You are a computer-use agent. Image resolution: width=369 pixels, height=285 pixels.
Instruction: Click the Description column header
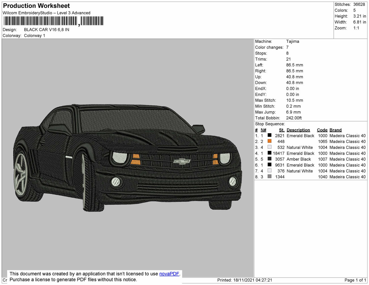click(298, 130)
